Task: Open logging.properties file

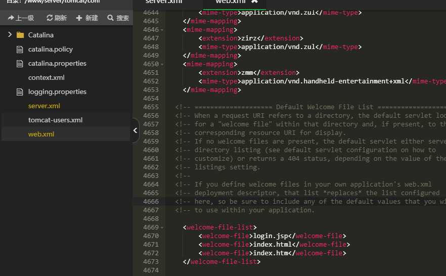Action: pyautogui.click(x=57, y=92)
